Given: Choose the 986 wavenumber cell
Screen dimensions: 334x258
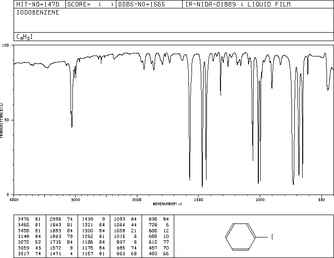Looking at the screenshot, I should [121, 248].
